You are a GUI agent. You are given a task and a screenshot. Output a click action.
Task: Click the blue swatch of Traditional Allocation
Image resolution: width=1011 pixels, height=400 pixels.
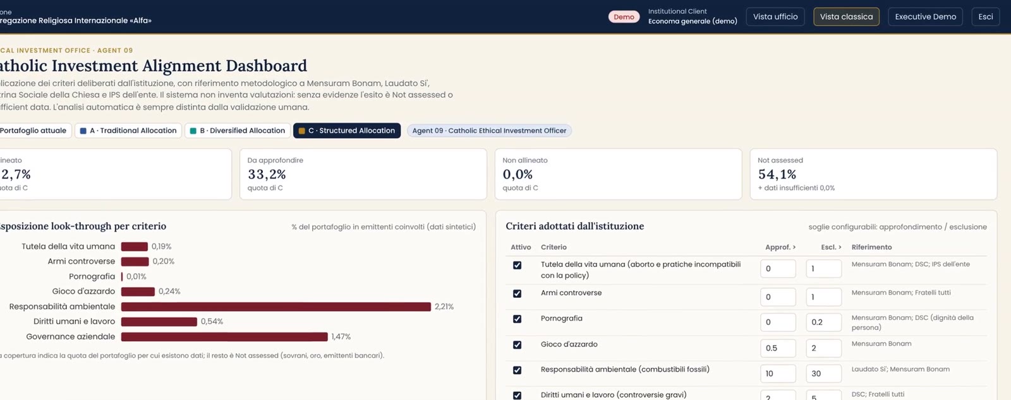[x=83, y=131]
